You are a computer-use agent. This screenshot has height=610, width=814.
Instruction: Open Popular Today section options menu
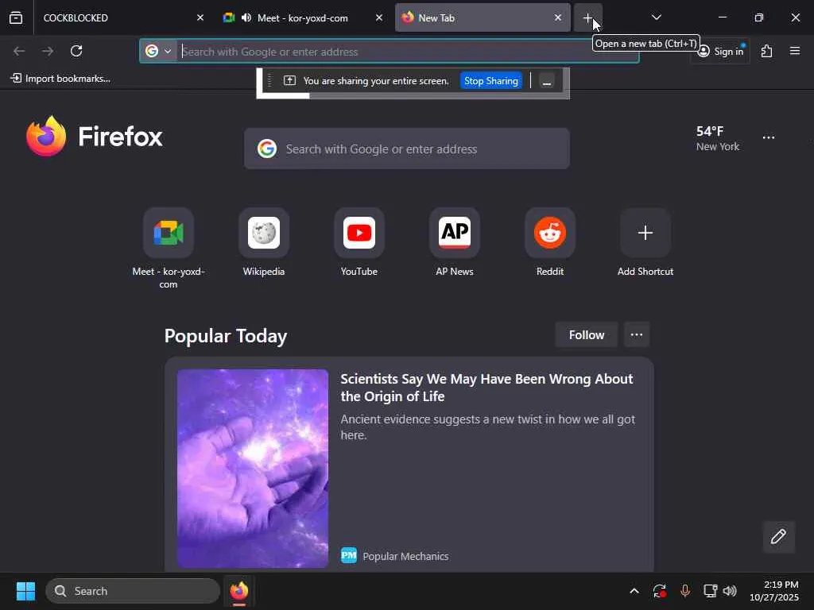[637, 335]
